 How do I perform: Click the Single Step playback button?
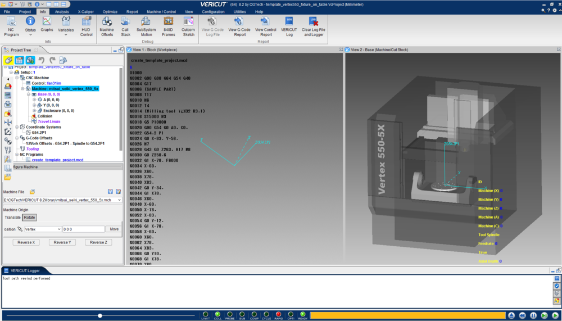pos(544,315)
